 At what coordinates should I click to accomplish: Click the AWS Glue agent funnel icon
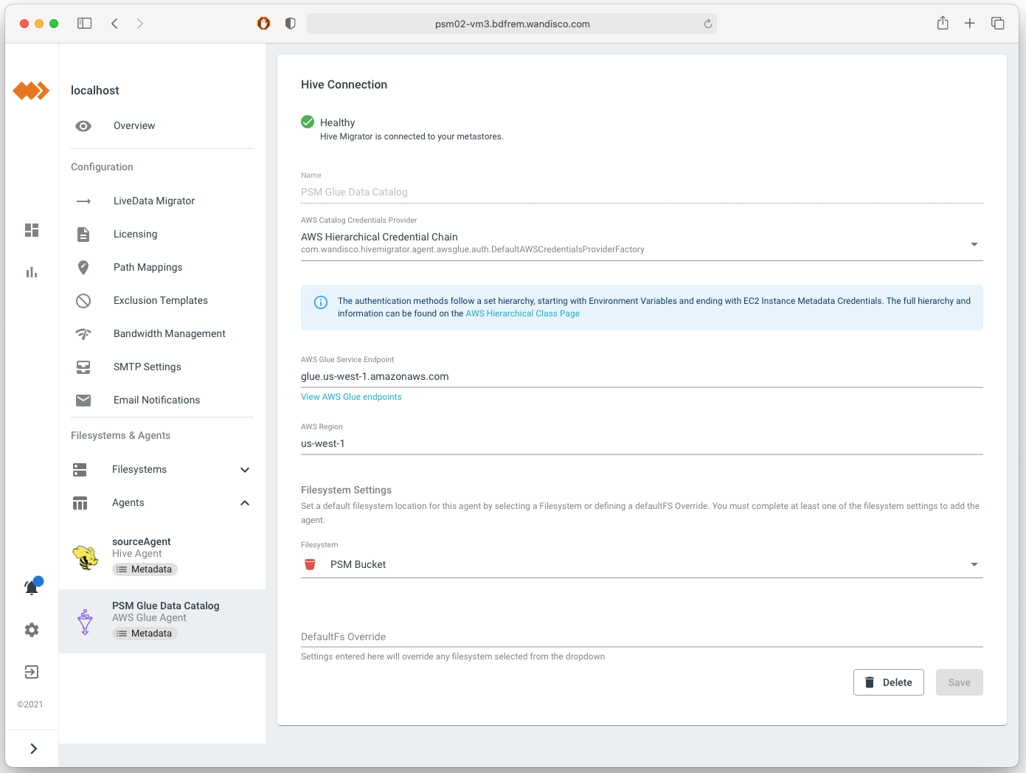[x=86, y=622]
